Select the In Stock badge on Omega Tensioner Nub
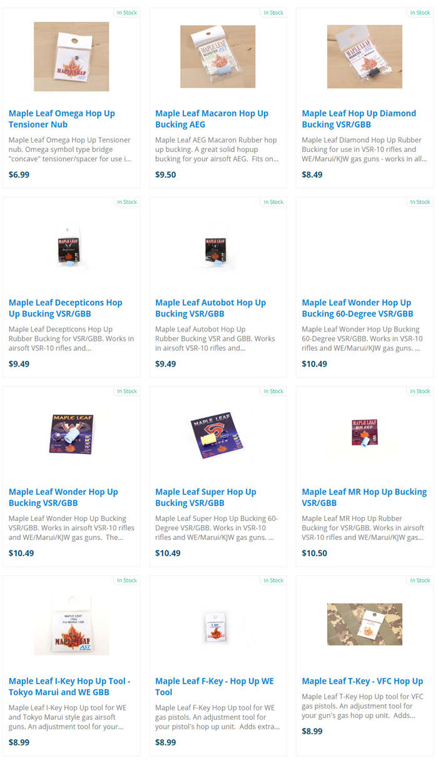The image size is (438, 763). point(126,13)
